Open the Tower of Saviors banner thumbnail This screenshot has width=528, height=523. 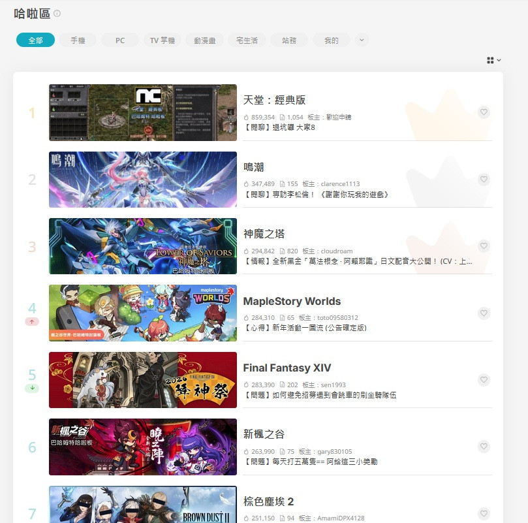coord(143,246)
